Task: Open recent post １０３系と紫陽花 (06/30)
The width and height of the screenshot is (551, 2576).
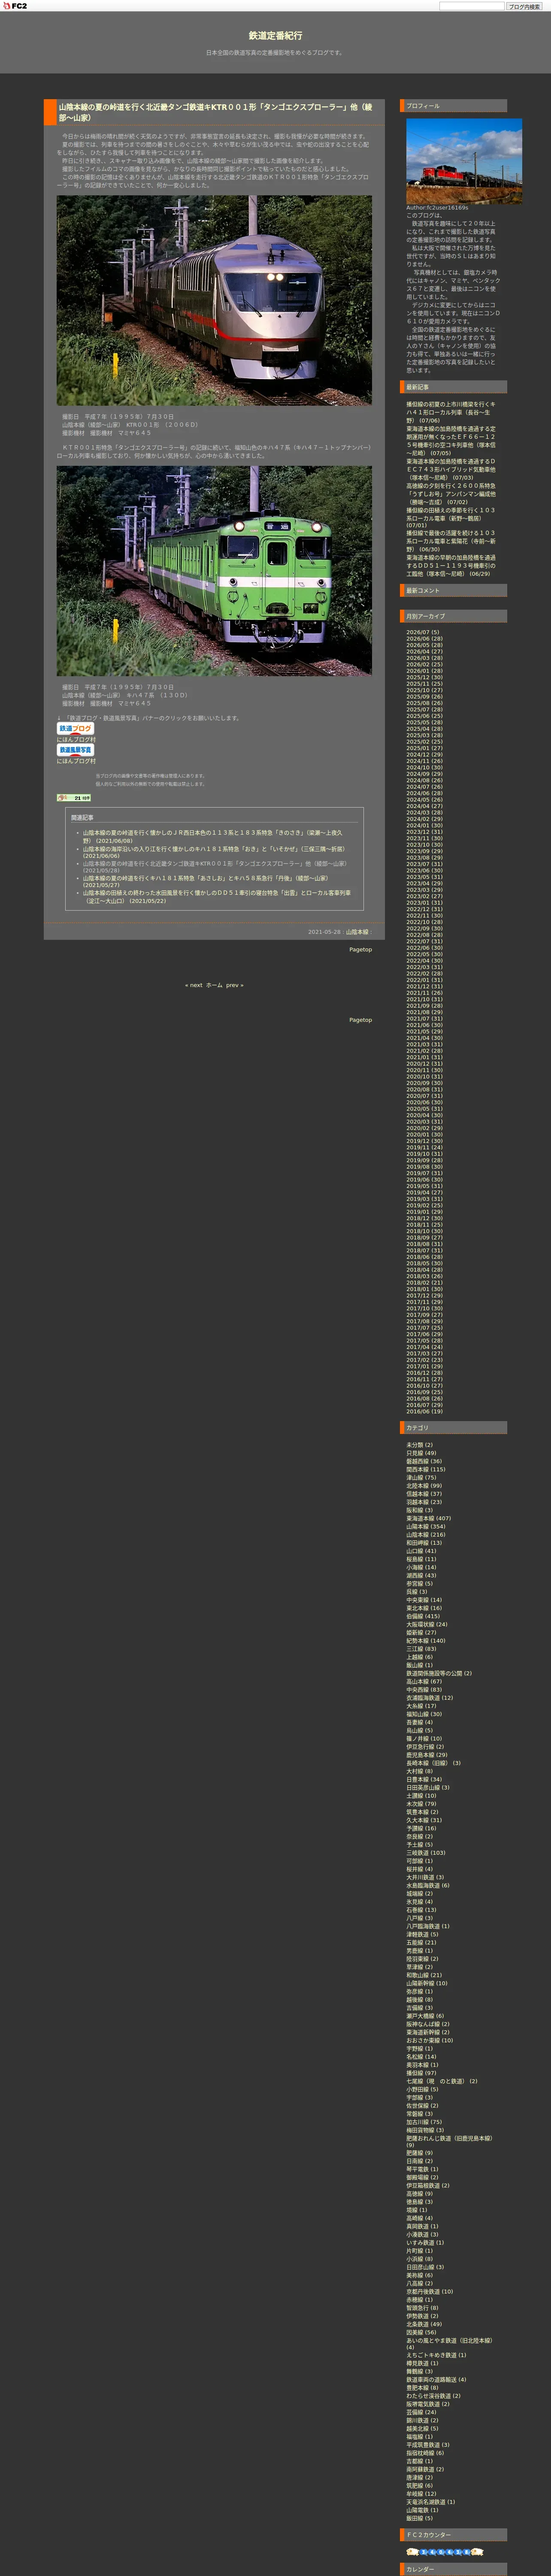Action: 450,541
